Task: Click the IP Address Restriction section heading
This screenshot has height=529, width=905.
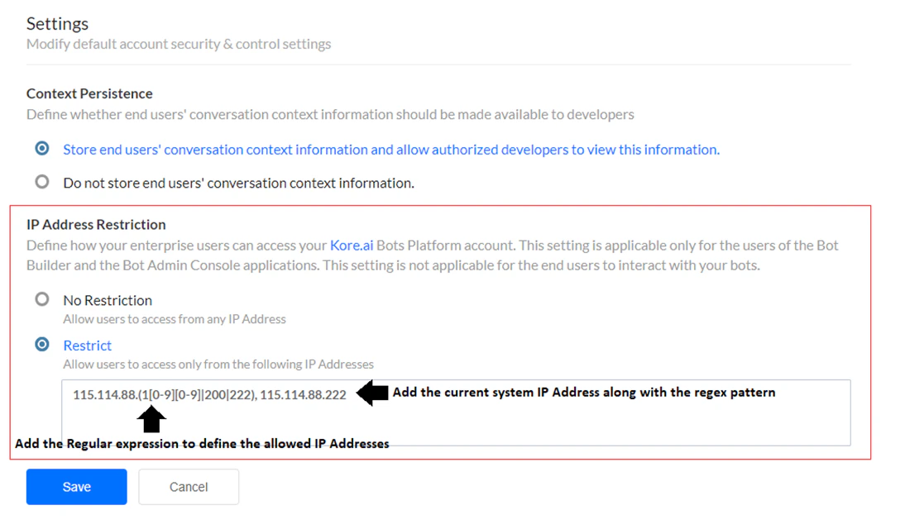Action: (96, 224)
